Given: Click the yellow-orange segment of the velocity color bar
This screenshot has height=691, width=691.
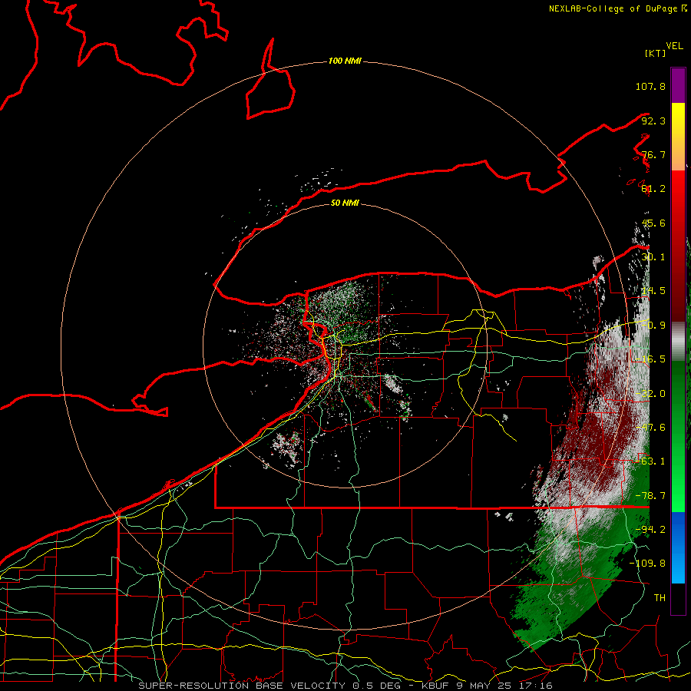Looking at the screenshot, I should [x=678, y=137].
